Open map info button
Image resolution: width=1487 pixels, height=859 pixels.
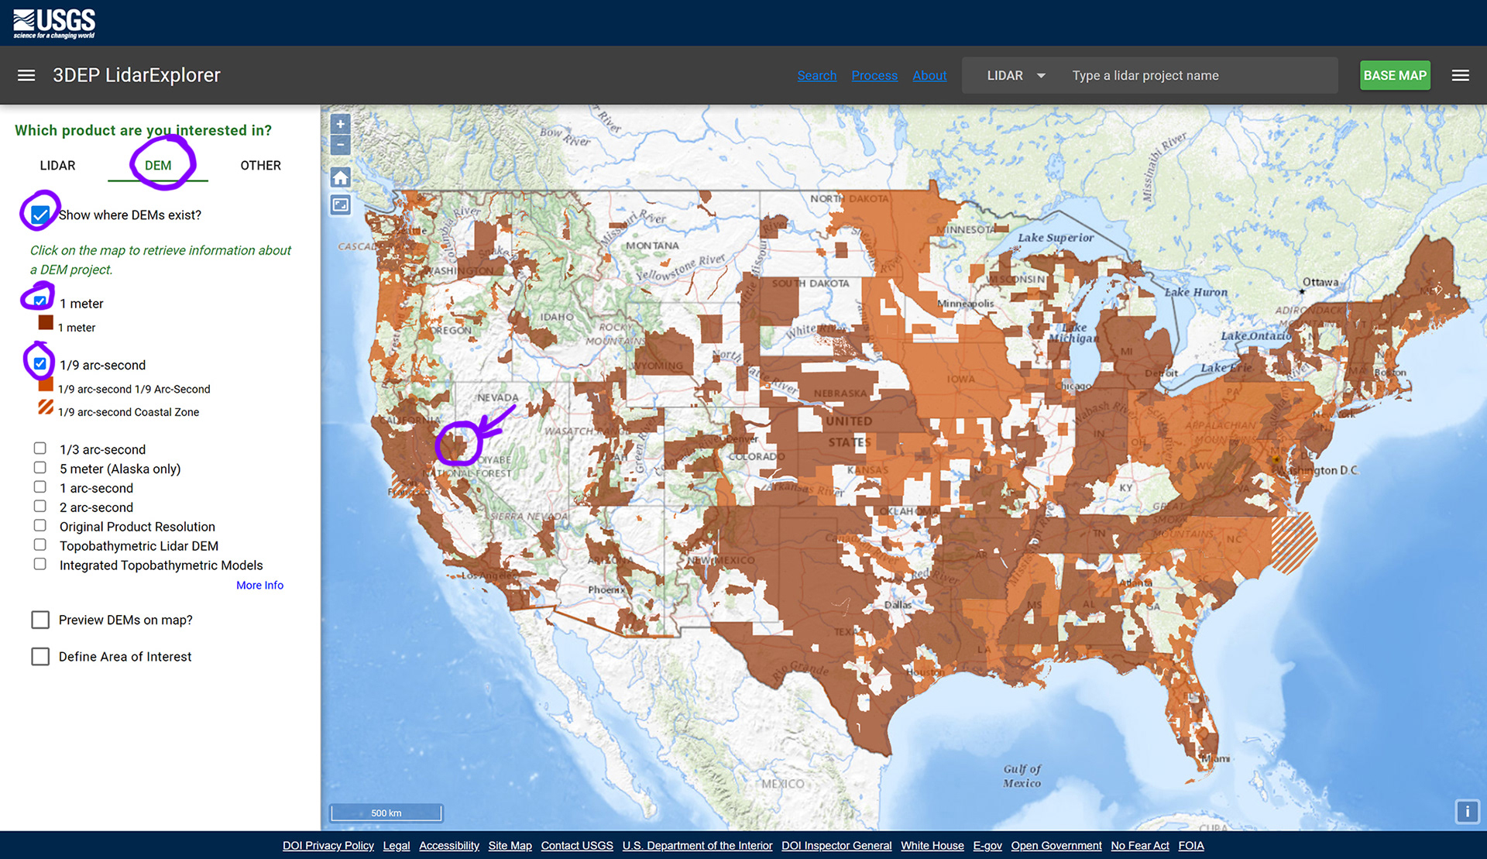coord(1467,811)
